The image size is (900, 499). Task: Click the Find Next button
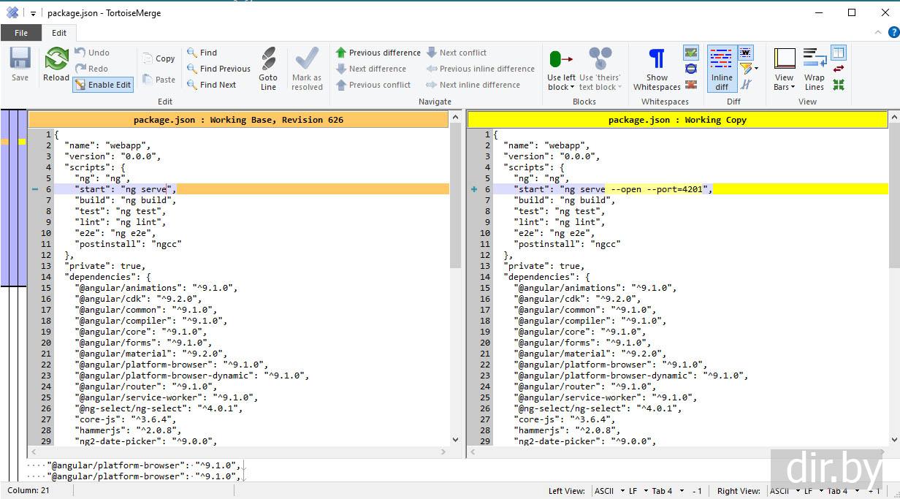click(x=211, y=85)
